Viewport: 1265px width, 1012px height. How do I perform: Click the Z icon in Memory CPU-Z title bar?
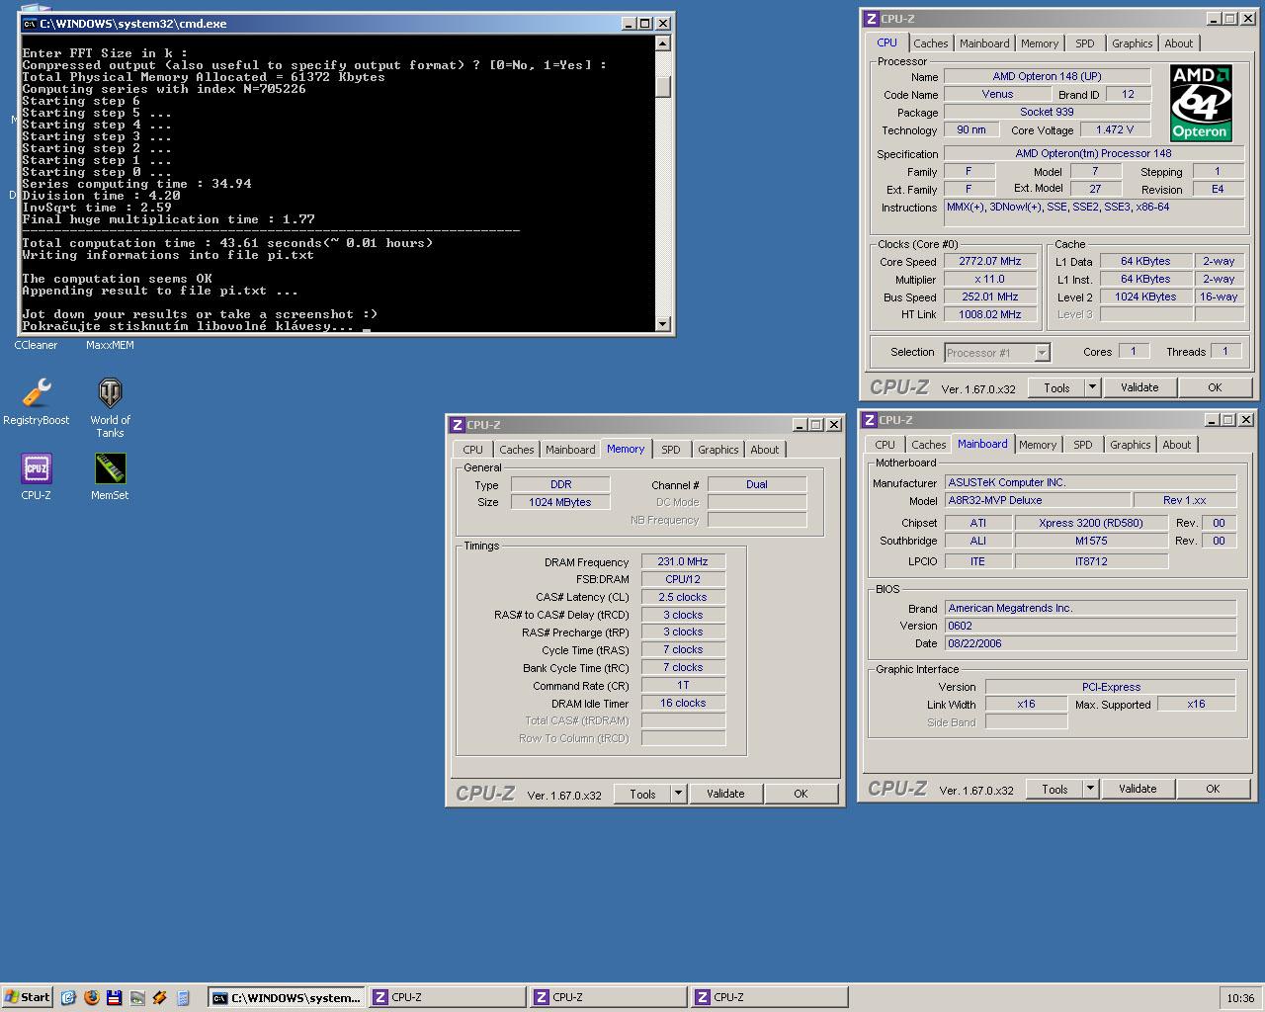[457, 425]
